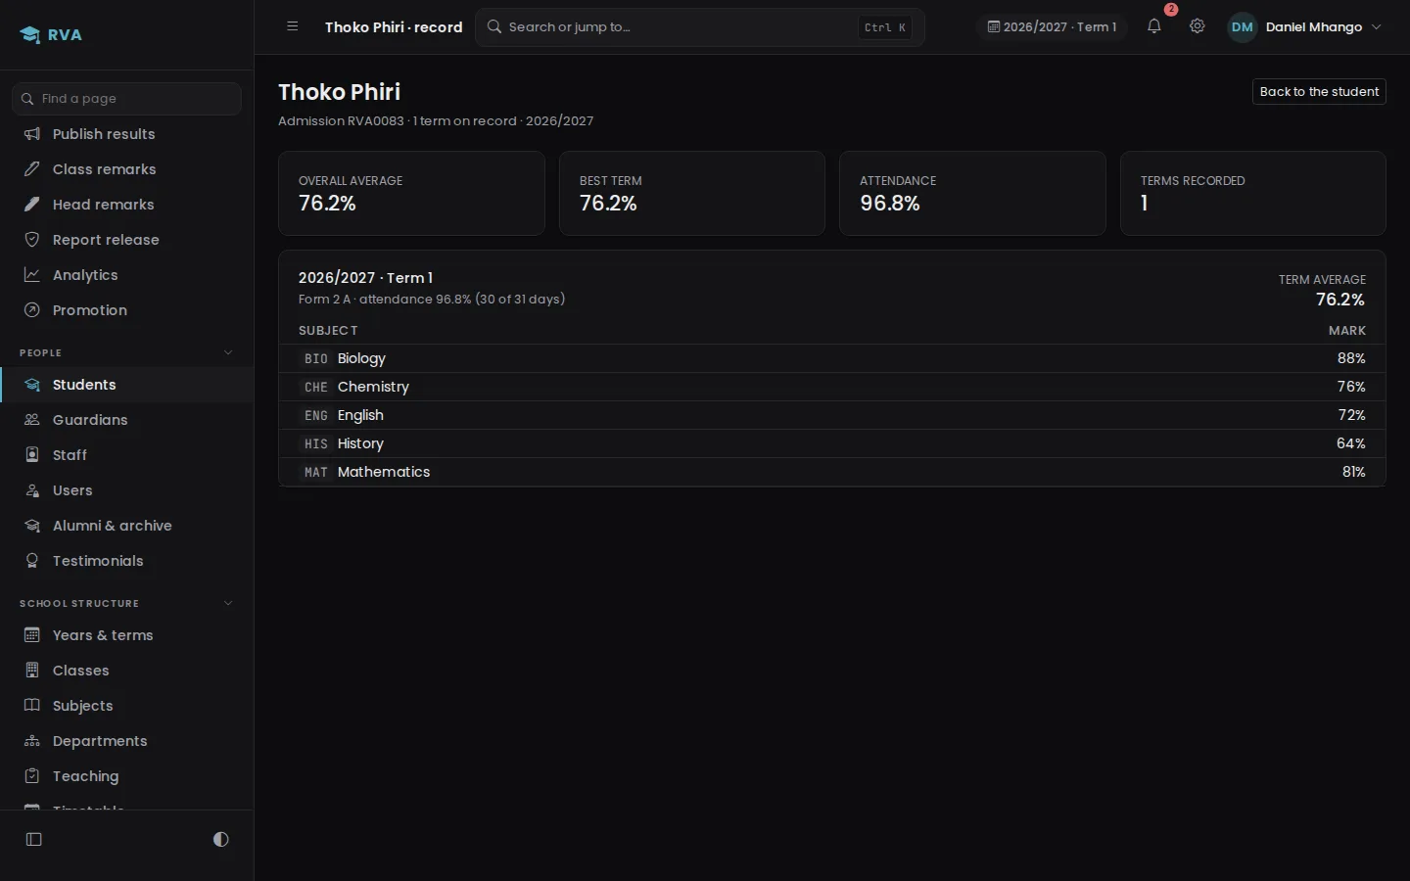Open Alumni & archive page
The height and width of the screenshot is (881, 1410).
(x=127, y=526)
